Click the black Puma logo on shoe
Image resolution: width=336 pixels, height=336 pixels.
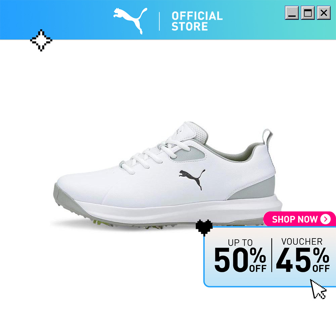tap(192, 179)
